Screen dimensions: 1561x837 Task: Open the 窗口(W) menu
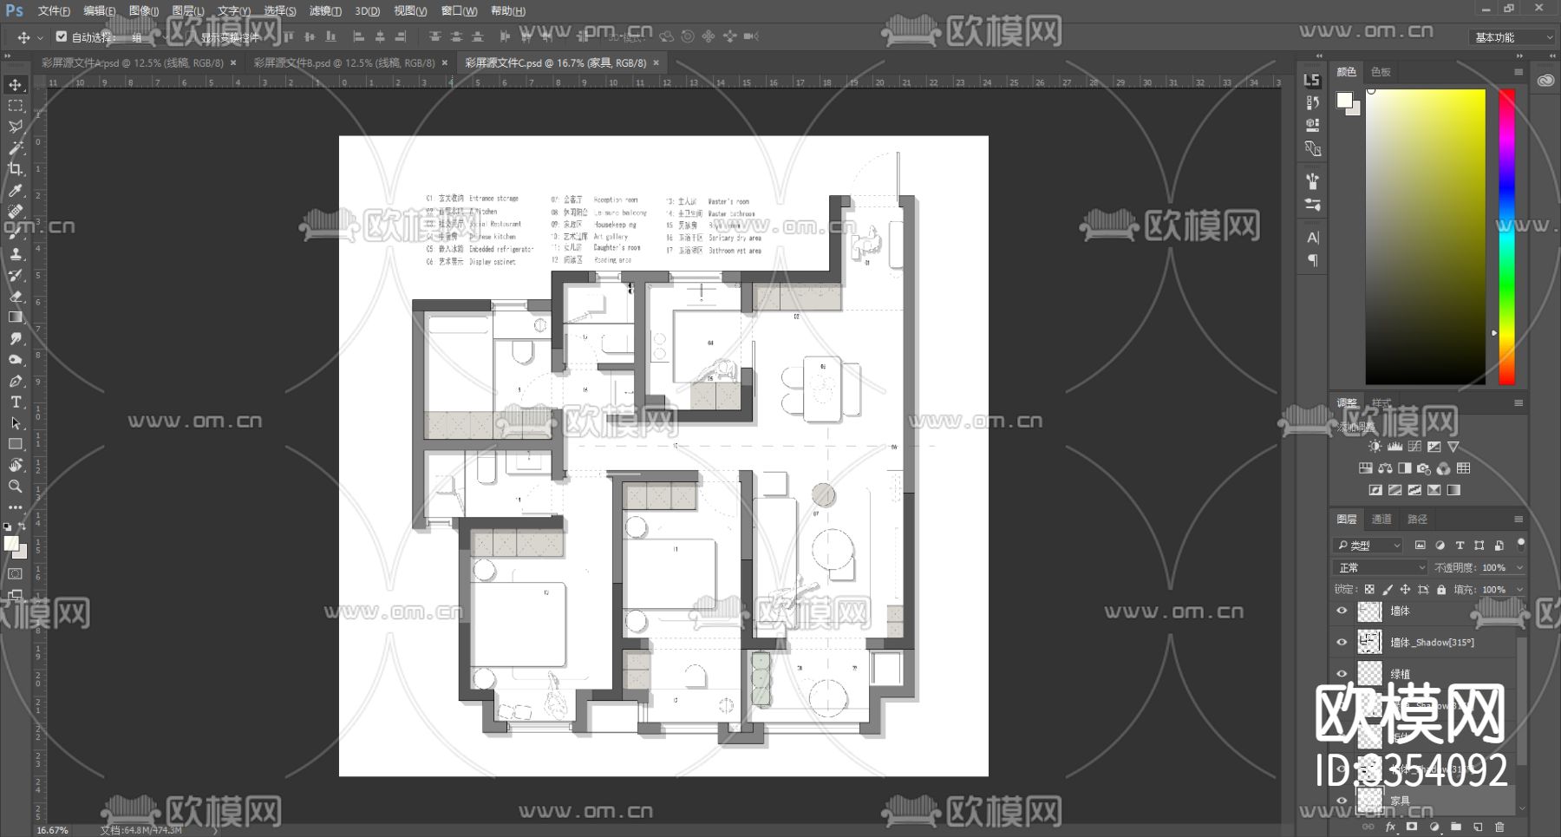tap(459, 11)
